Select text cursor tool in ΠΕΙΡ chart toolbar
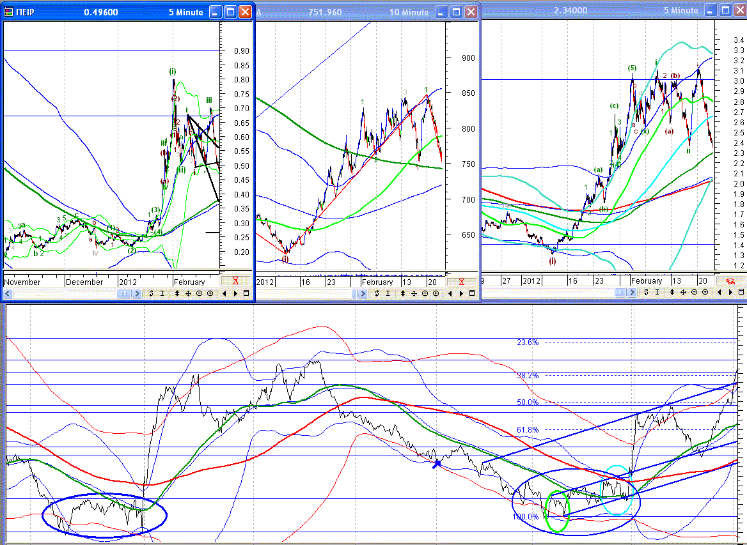The image size is (747, 545). [162, 293]
